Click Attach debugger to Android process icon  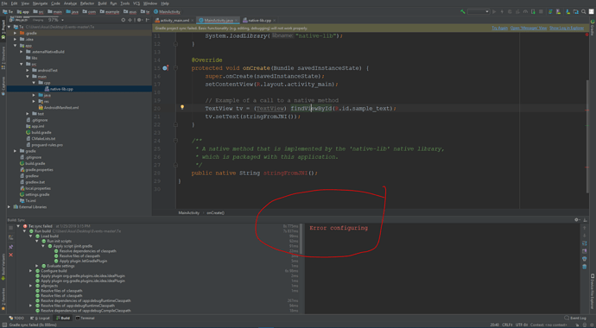pos(533,12)
